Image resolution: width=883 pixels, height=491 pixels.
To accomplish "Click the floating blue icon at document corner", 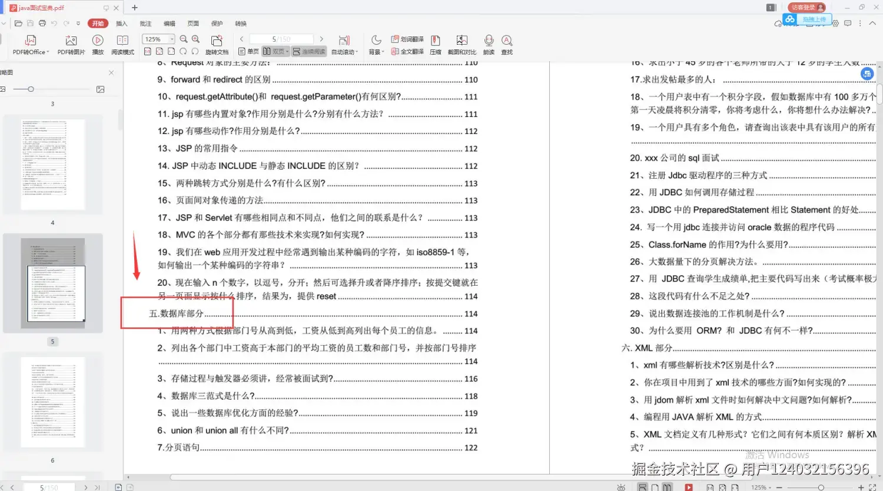I will point(867,74).
